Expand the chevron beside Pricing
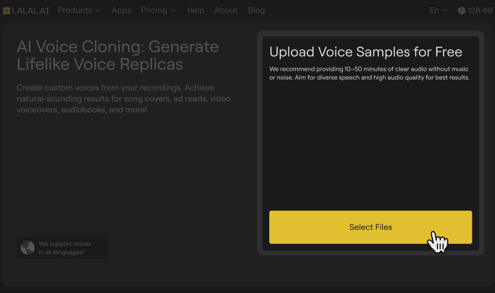495x293 pixels. click(173, 11)
